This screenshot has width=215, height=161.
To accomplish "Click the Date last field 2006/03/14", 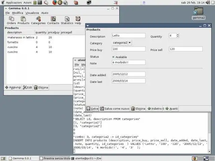I will (x=129, y=81).
